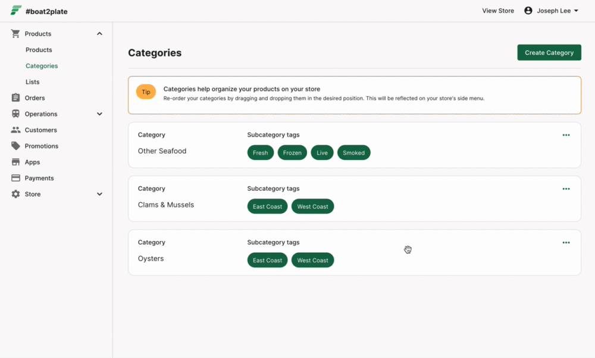Image resolution: width=595 pixels, height=358 pixels.
Task: Go to the Lists submenu item
Action: click(x=33, y=82)
